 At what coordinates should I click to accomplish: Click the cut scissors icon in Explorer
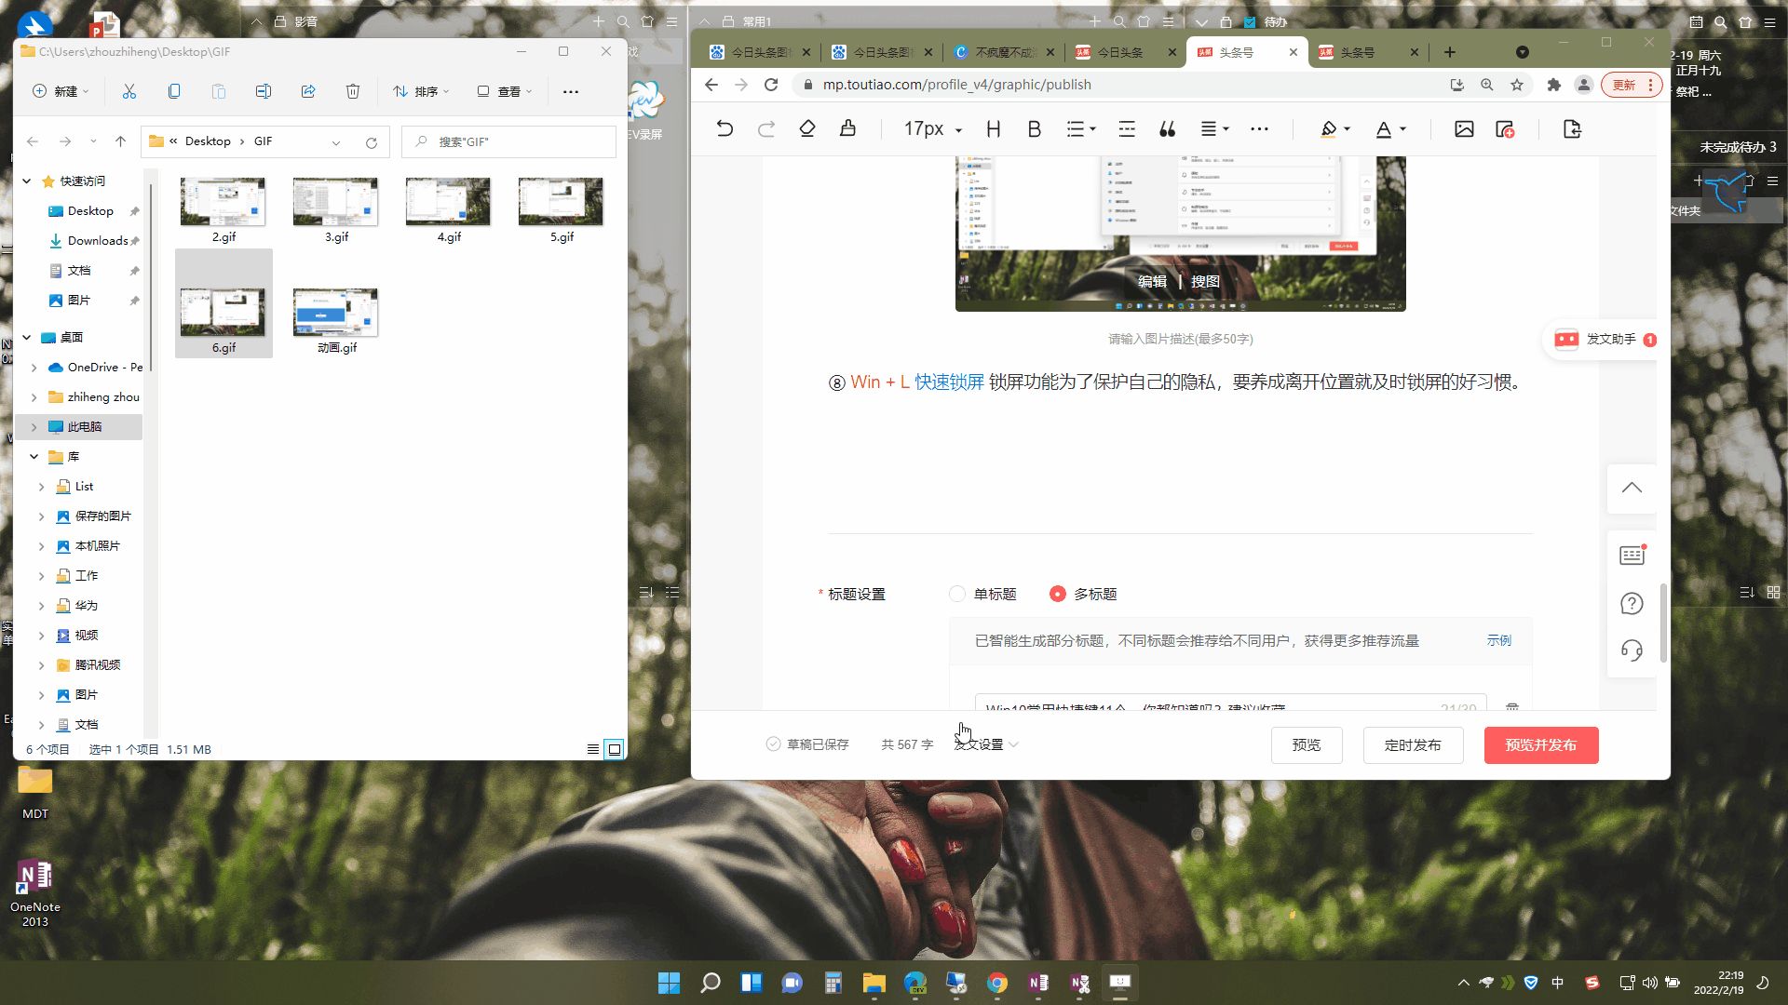tap(129, 91)
